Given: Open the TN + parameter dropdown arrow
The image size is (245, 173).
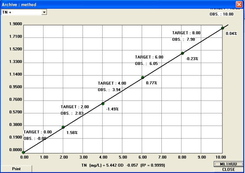Looking at the screenshot, I should 44,12.
